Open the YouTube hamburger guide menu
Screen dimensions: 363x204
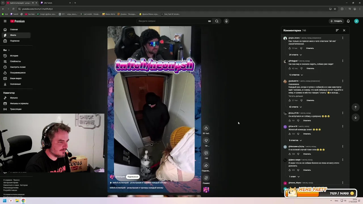(5, 21)
